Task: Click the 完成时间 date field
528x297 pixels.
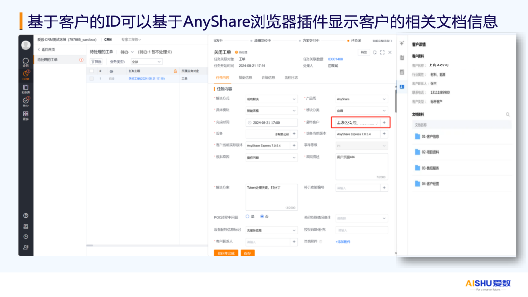Action: point(271,123)
